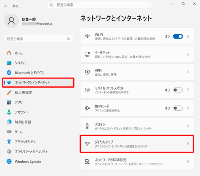Click the user profile avatar picture
The height and width of the screenshot is (176, 200).
(11, 21)
